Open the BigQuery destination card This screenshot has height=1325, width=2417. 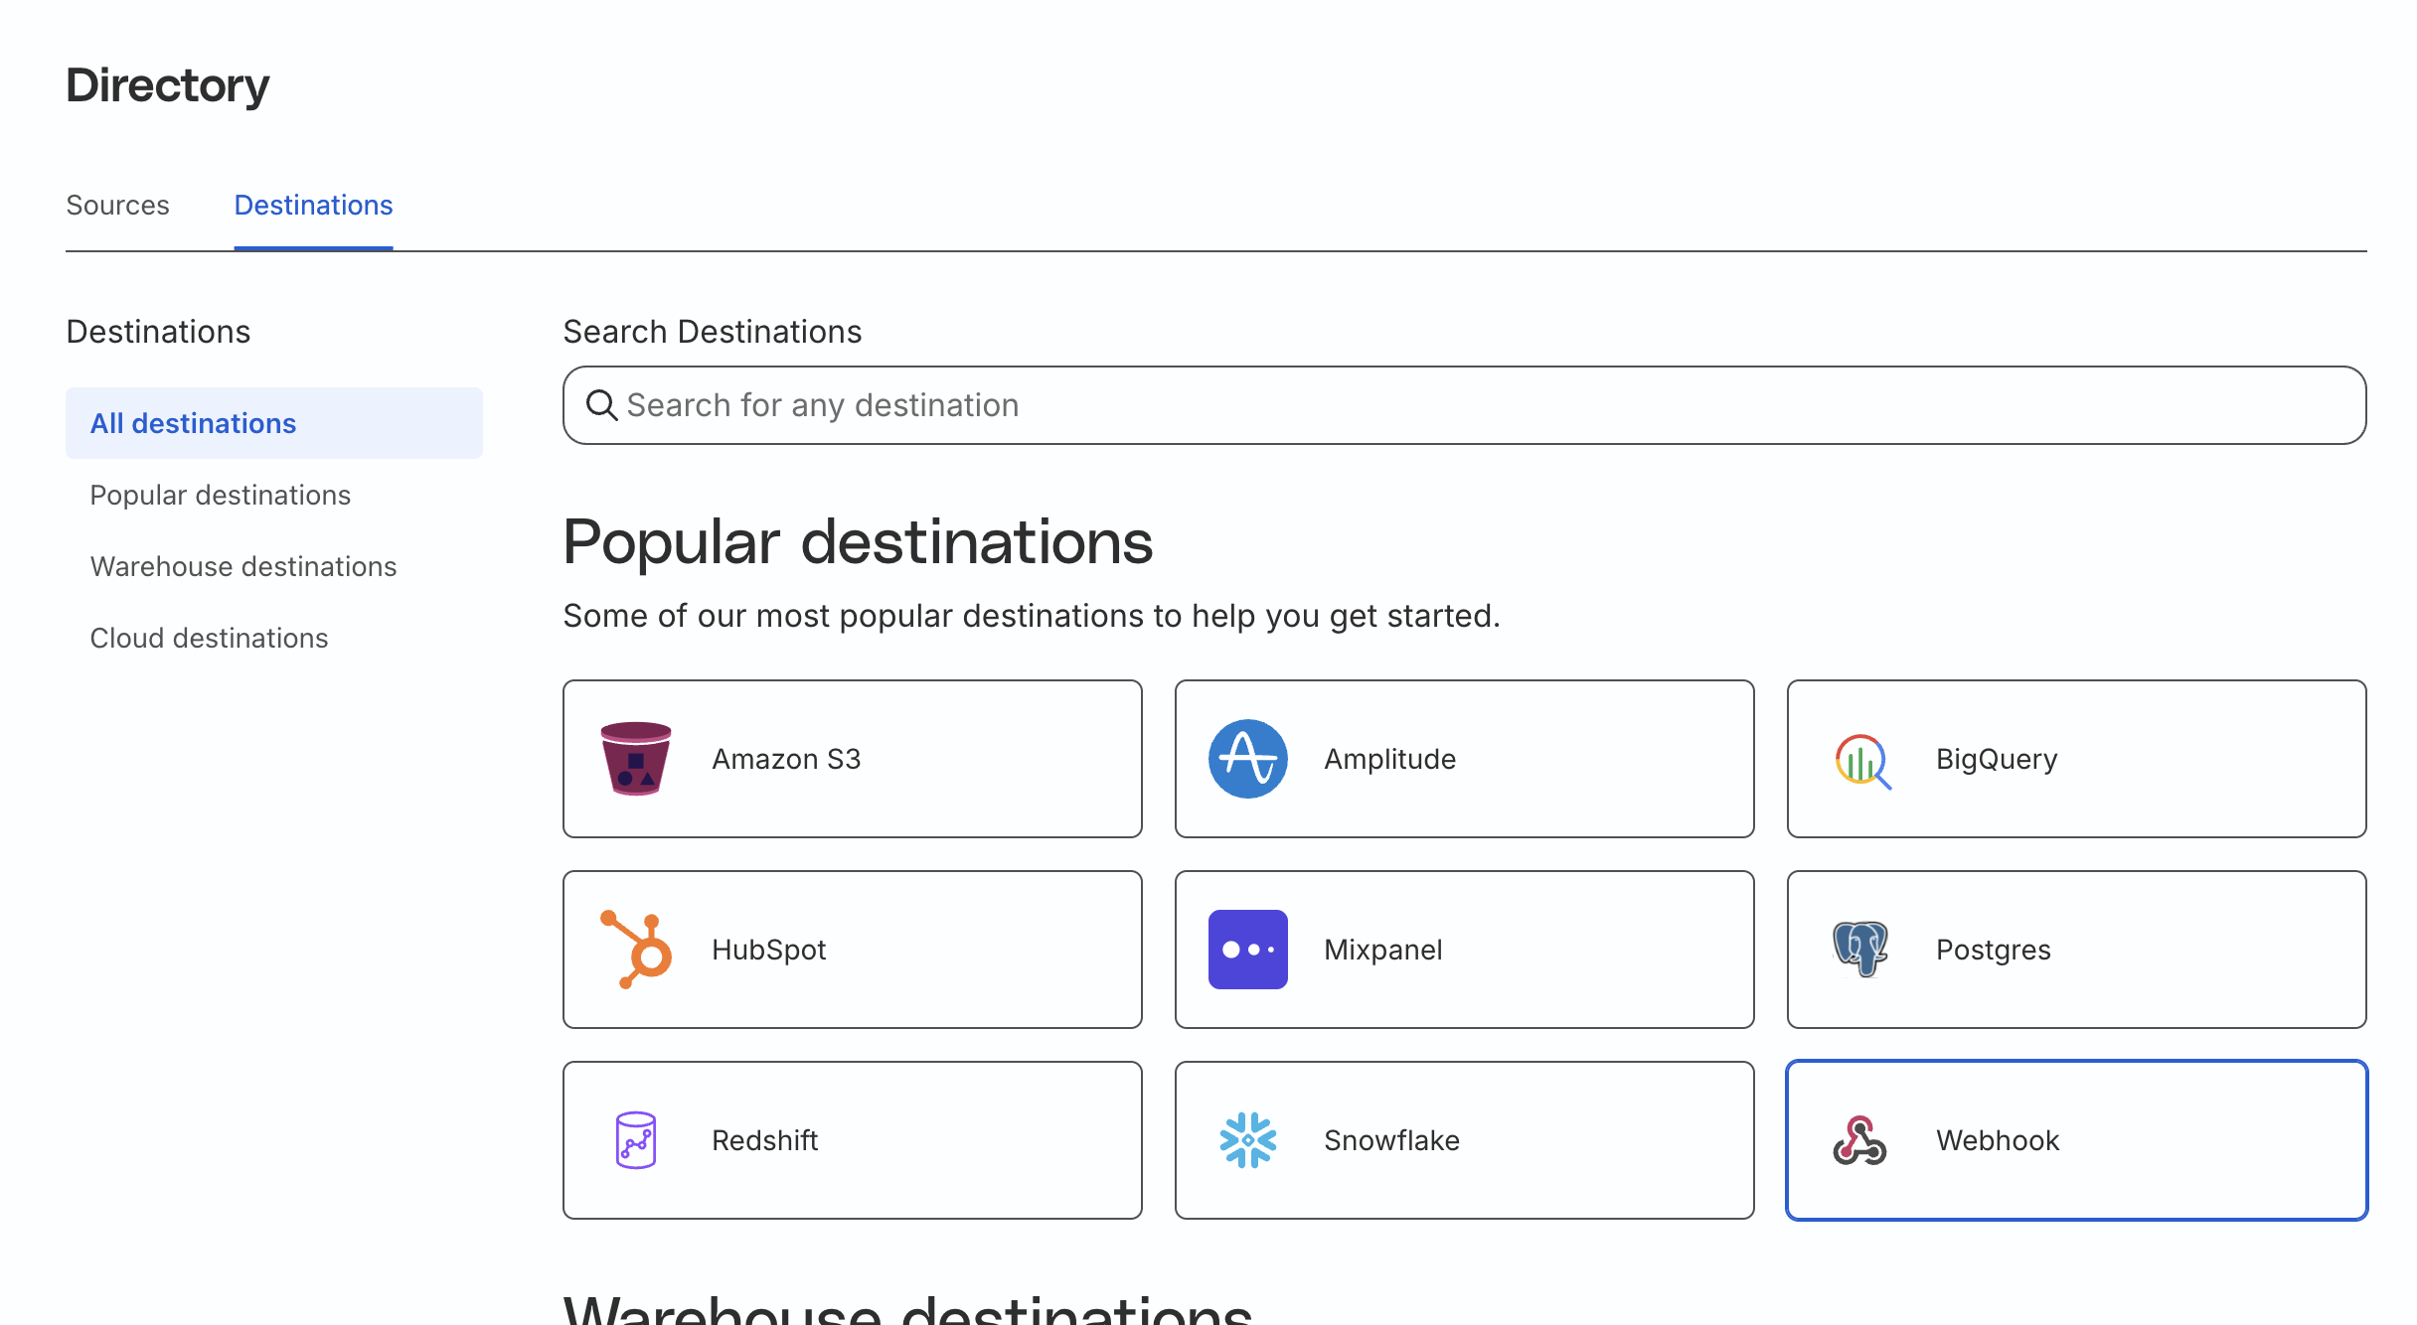[2077, 759]
